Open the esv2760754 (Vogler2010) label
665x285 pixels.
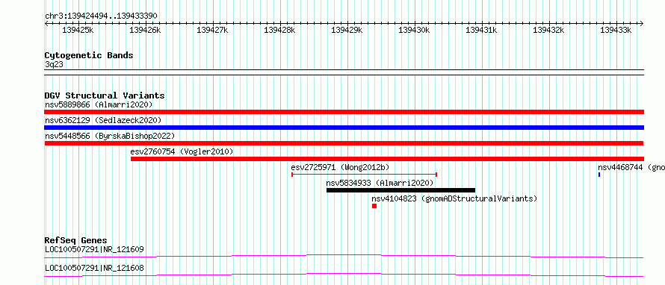click(182, 151)
